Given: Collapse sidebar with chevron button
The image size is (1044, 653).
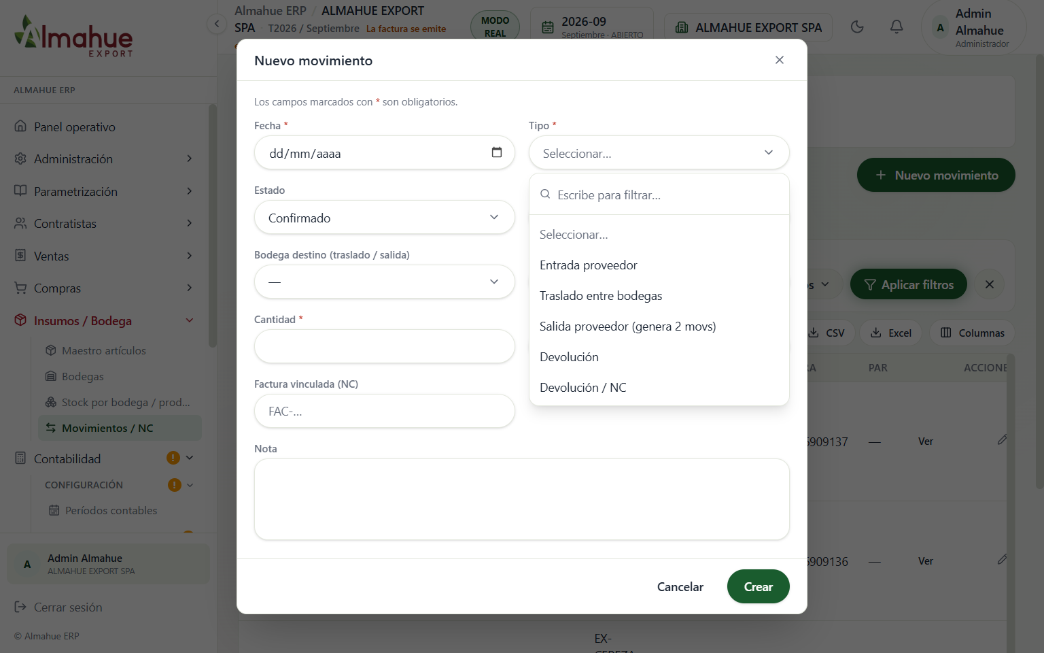Looking at the screenshot, I should 216,24.
